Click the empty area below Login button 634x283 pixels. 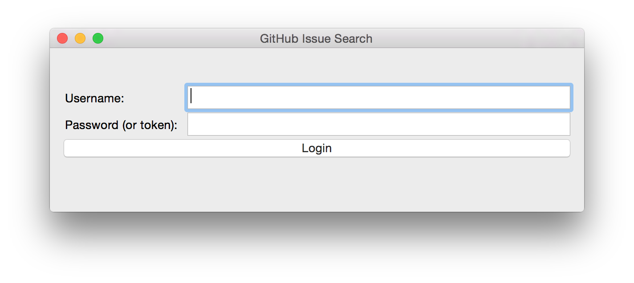pos(317,185)
